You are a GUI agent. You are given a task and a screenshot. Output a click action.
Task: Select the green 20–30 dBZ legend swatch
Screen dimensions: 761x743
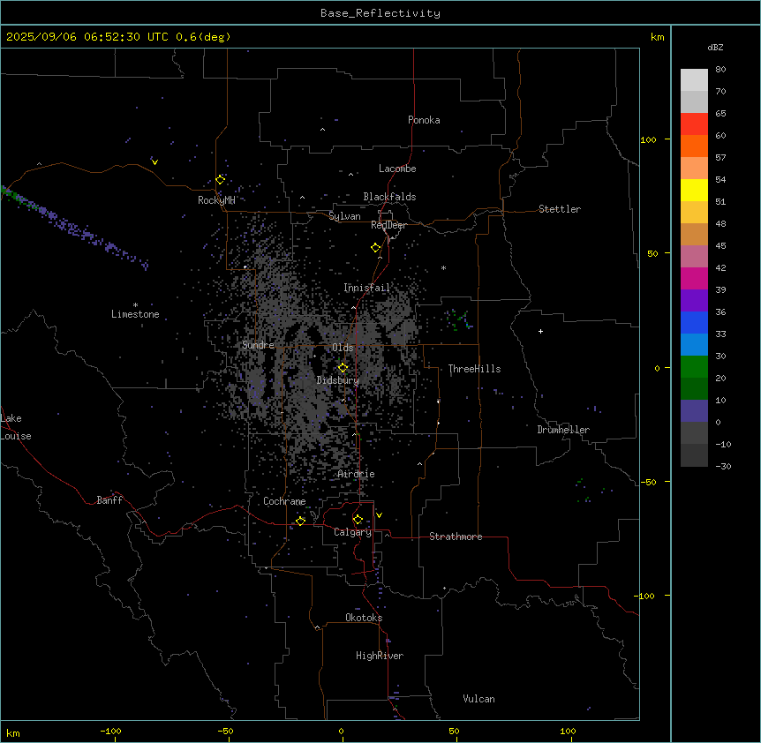(694, 367)
